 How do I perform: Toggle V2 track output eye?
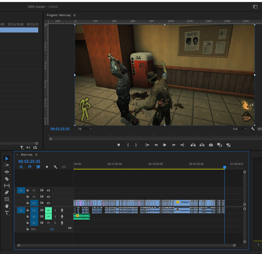tap(49, 197)
